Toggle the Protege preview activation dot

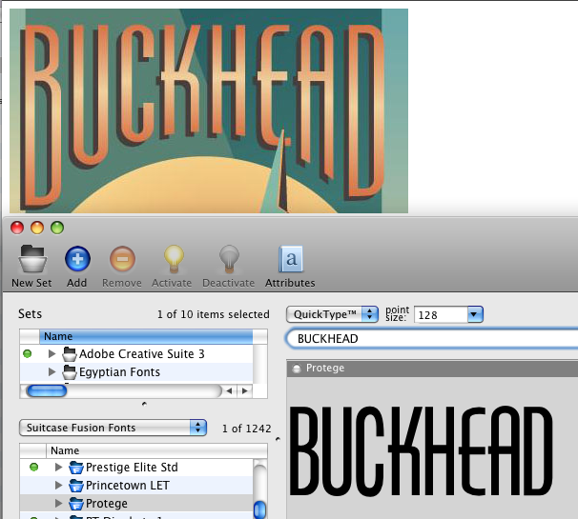point(297,369)
